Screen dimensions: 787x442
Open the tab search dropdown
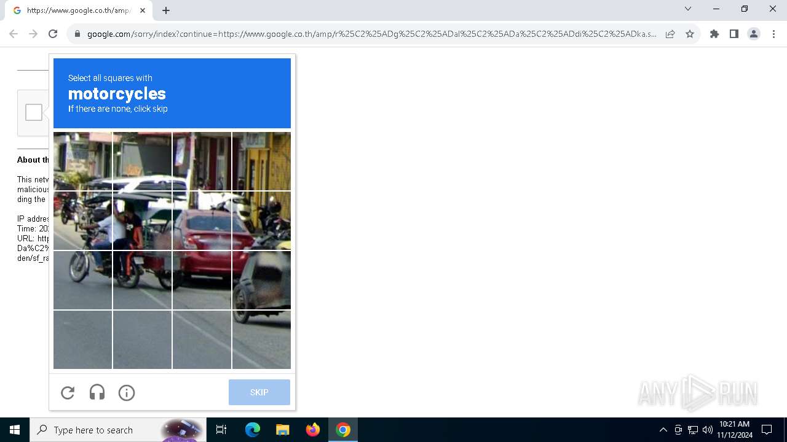point(688,9)
